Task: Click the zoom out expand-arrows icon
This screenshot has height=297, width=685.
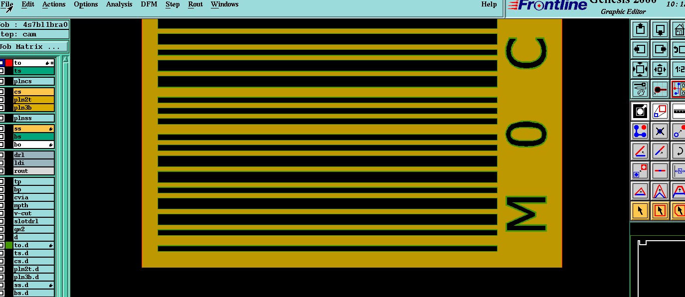Action: pyautogui.click(x=641, y=69)
